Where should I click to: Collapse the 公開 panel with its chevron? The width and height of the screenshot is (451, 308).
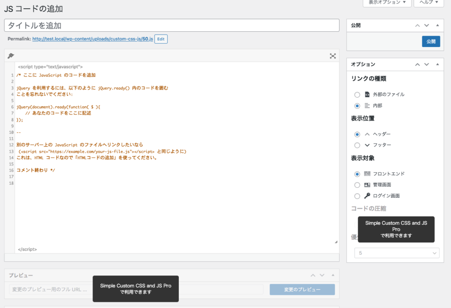[x=437, y=25]
